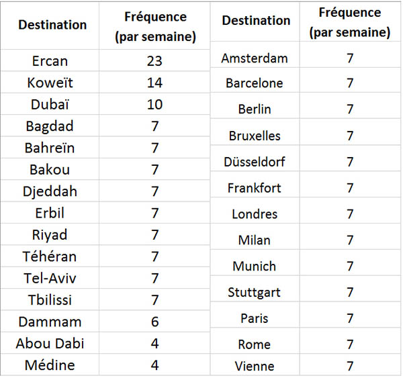Click the Stuttgart destination cell
Screen dimensions: 403x380
tap(255, 292)
